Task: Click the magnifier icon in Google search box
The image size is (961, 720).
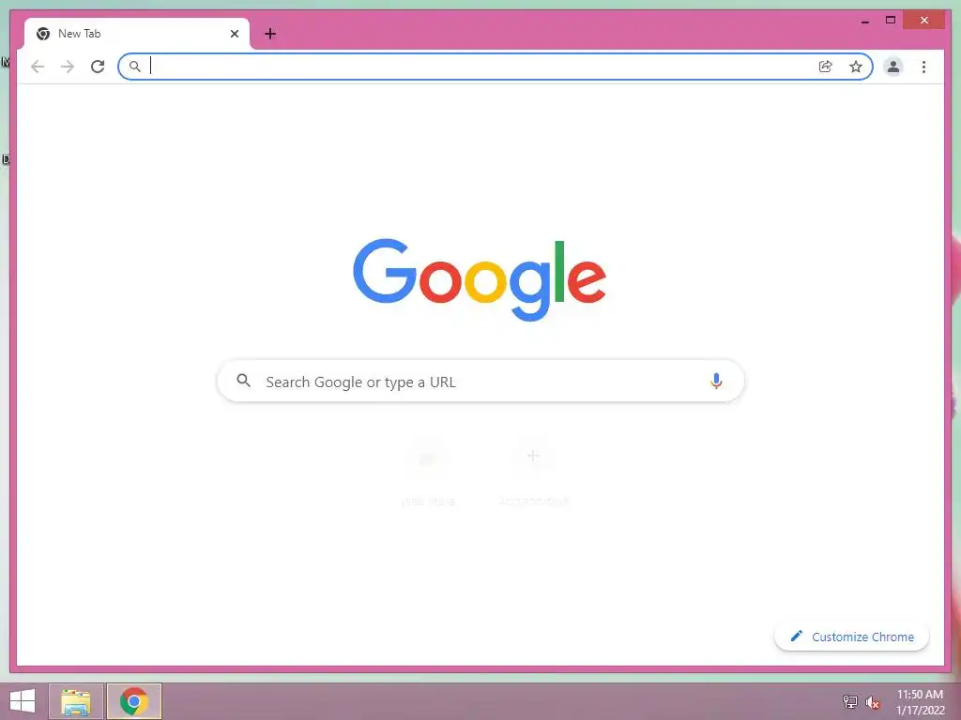Action: point(243,381)
